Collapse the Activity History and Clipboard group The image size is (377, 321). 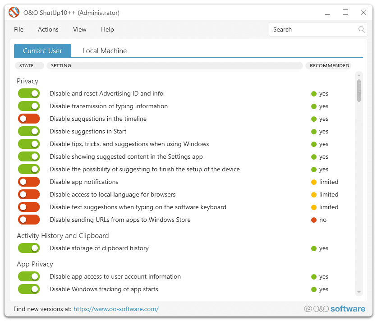pyautogui.click(x=63, y=236)
